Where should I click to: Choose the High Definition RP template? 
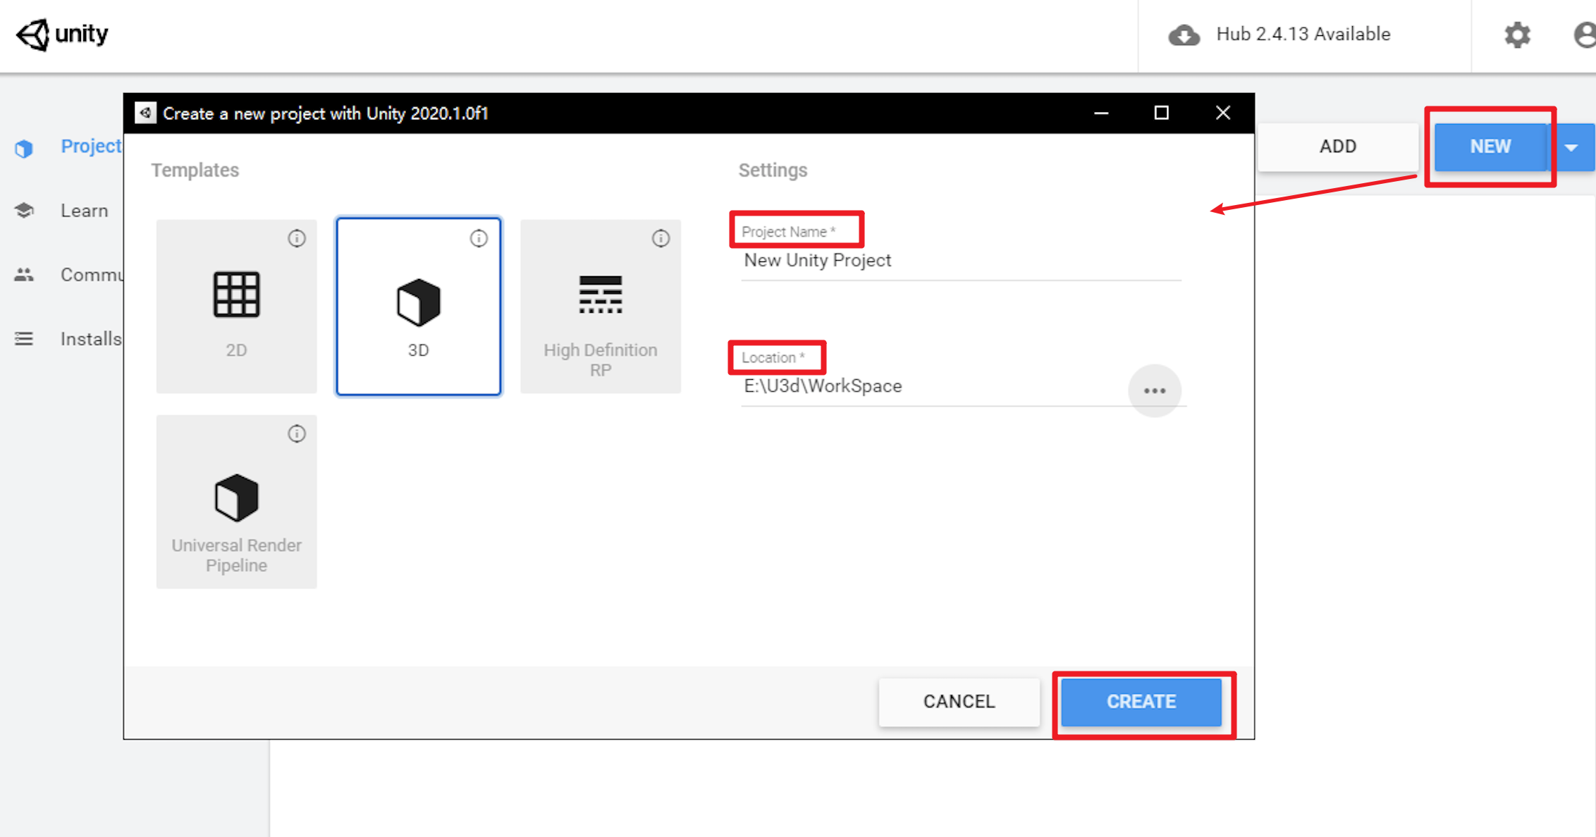(600, 306)
